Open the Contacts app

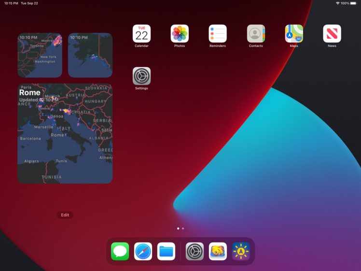tap(256, 33)
